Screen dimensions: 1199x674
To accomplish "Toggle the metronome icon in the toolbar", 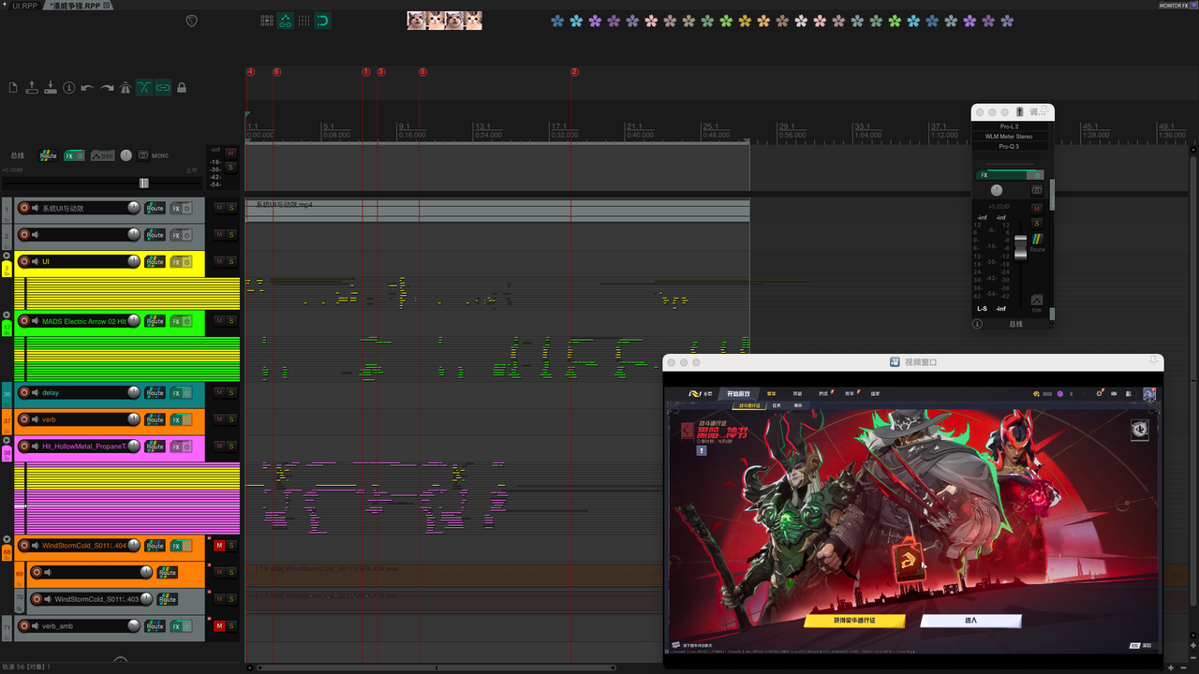I will (126, 88).
